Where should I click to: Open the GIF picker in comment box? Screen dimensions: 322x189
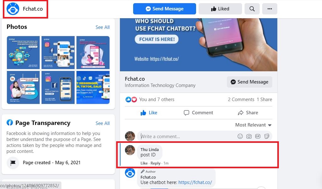click(258, 136)
